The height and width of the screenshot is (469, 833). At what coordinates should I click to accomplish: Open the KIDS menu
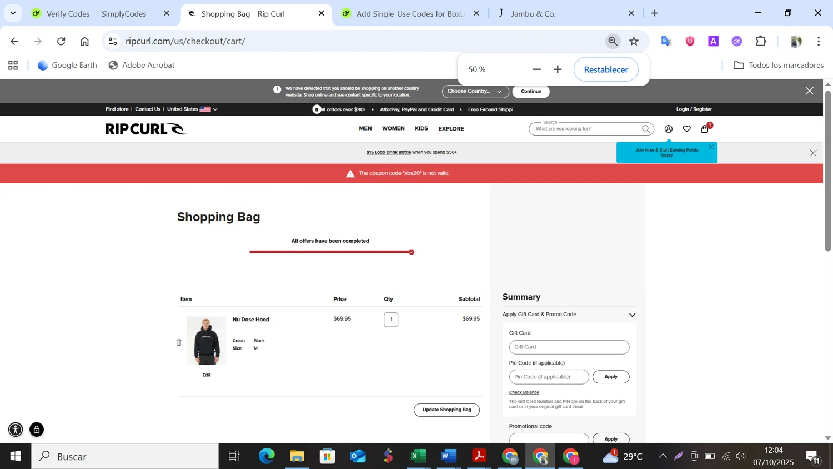tap(421, 129)
